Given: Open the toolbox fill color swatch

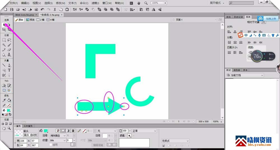Looking at the screenshot, I should point(9,110).
